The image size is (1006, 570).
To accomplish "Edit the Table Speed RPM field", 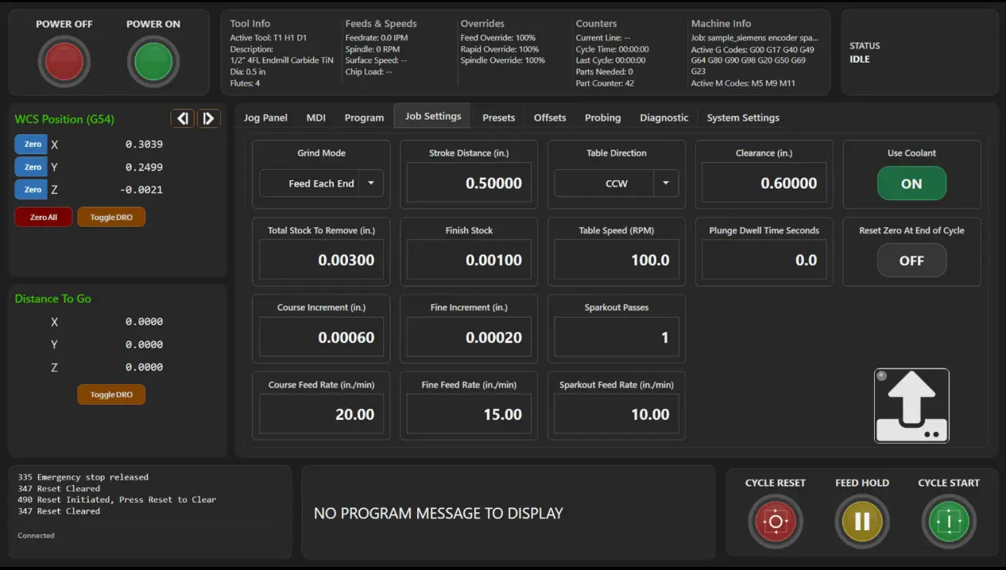I will pos(617,260).
